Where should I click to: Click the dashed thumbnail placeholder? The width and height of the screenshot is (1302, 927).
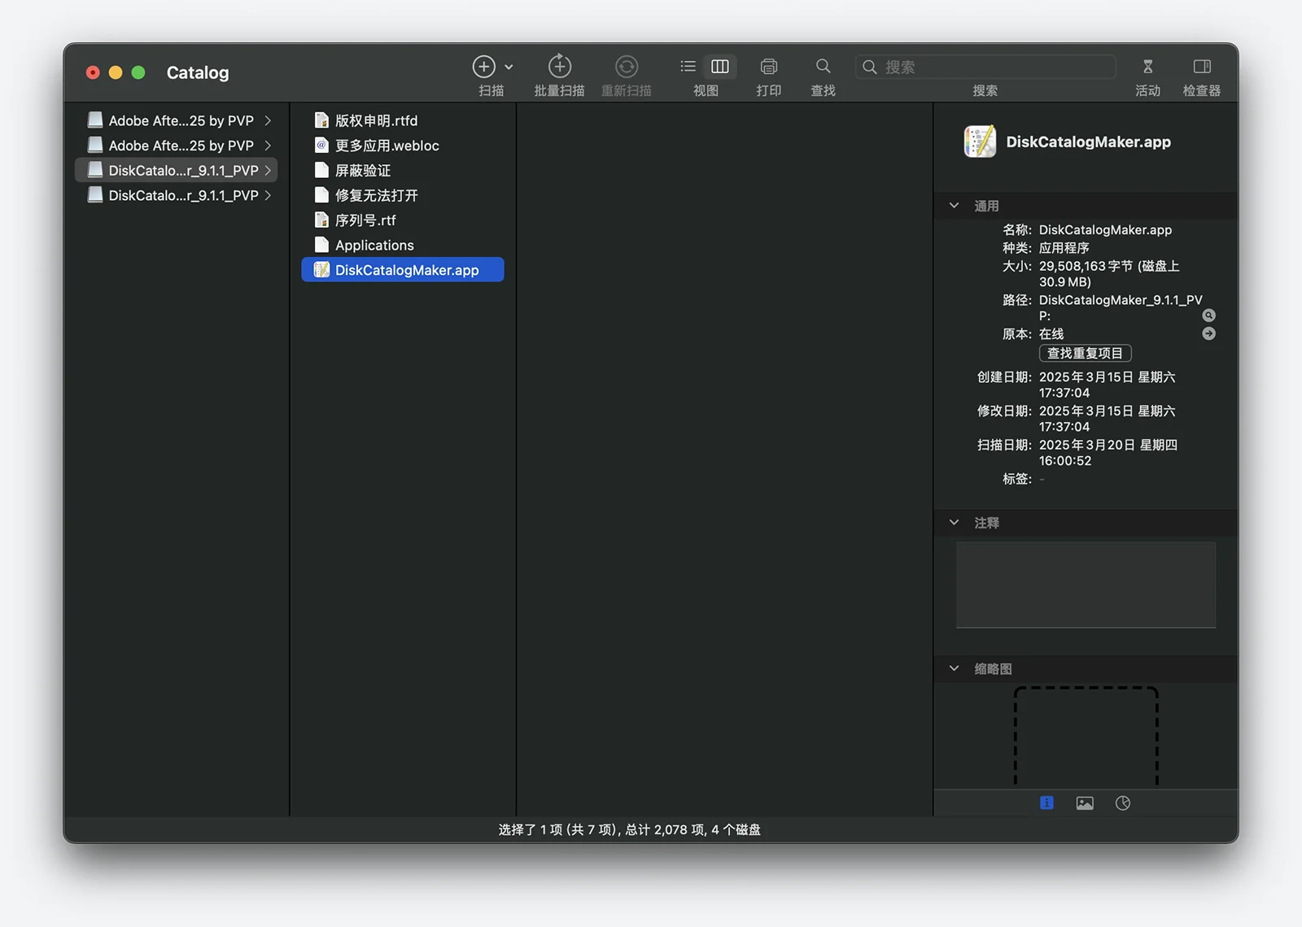pyautogui.click(x=1086, y=736)
